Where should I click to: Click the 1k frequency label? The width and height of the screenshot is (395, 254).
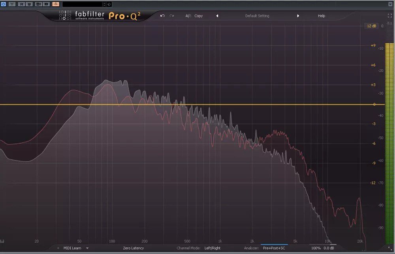pyautogui.click(x=220, y=241)
